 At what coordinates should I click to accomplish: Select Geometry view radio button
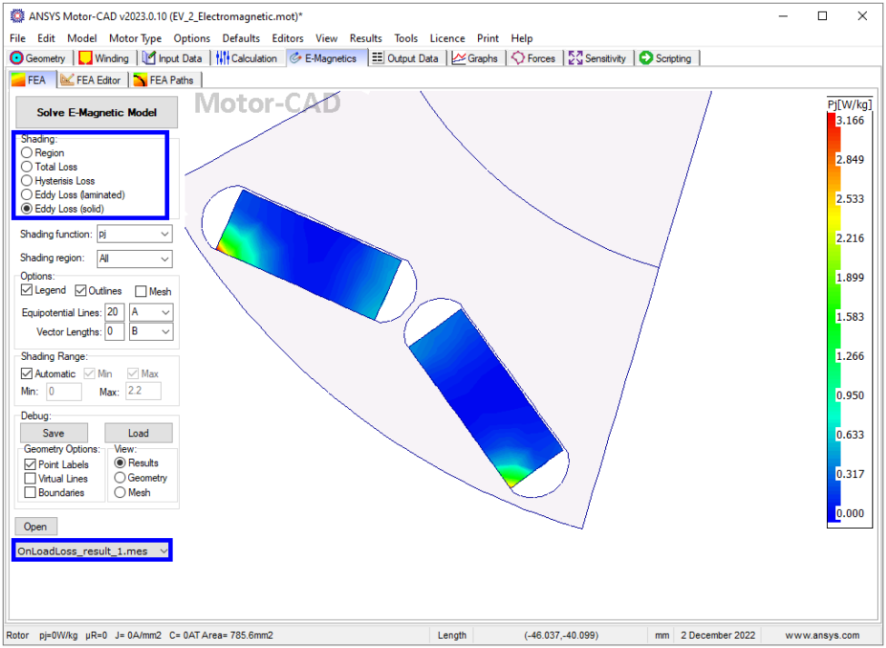pyautogui.click(x=120, y=477)
